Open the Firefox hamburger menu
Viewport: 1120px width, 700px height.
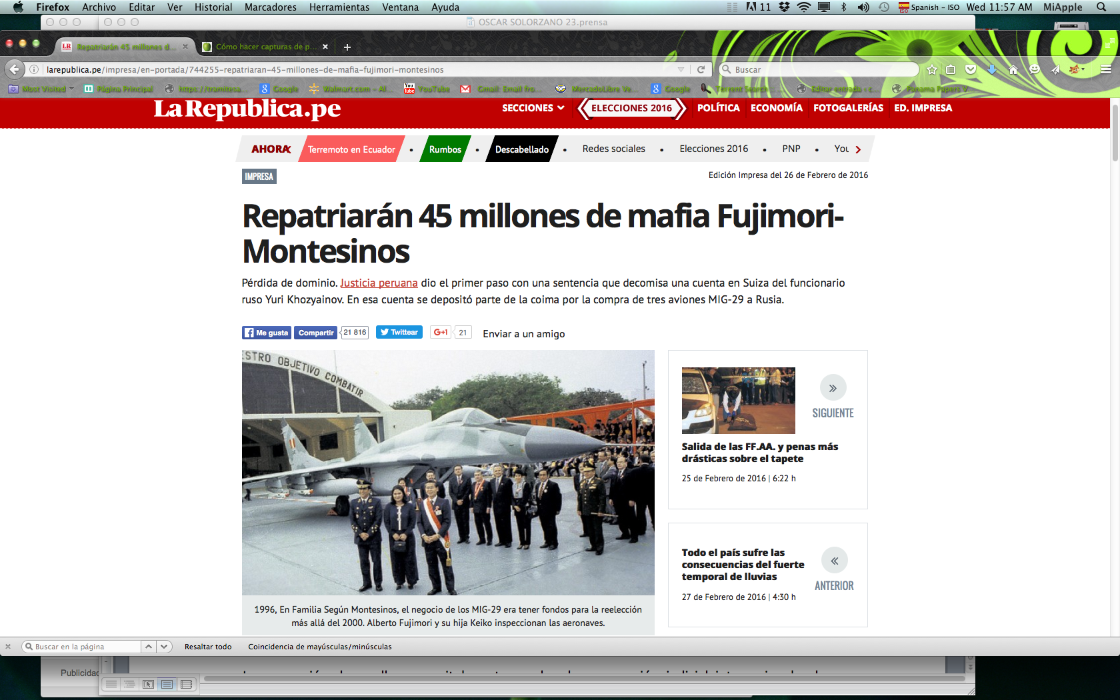(x=1105, y=69)
